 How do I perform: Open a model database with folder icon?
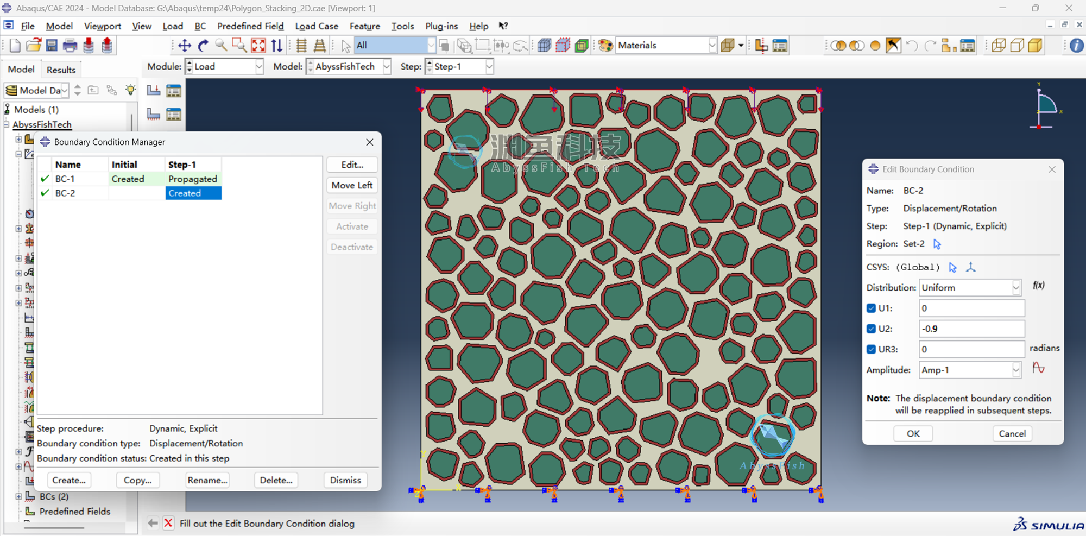34,46
